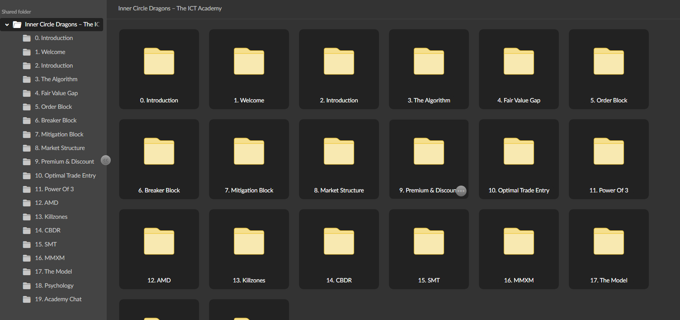Image resolution: width=680 pixels, height=320 pixels.
Task: Open the 4. Fair Value Gap folder card
Action: tap(519, 69)
